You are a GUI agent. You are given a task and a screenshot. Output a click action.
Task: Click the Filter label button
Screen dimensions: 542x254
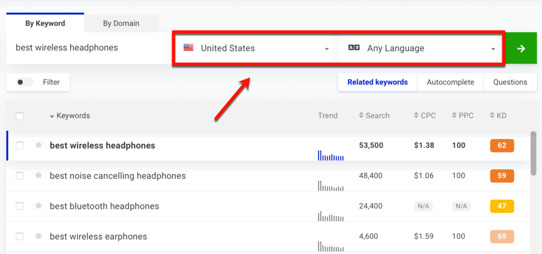click(x=51, y=82)
